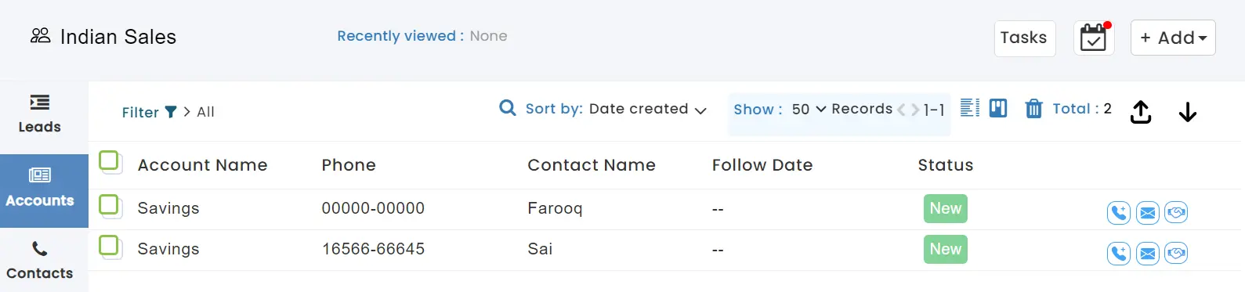Toggle the select-all header checkbox

pyautogui.click(x=109, y=161)
